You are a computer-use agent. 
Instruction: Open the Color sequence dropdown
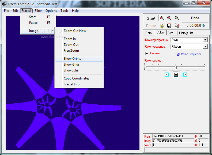tap(205, 47)
